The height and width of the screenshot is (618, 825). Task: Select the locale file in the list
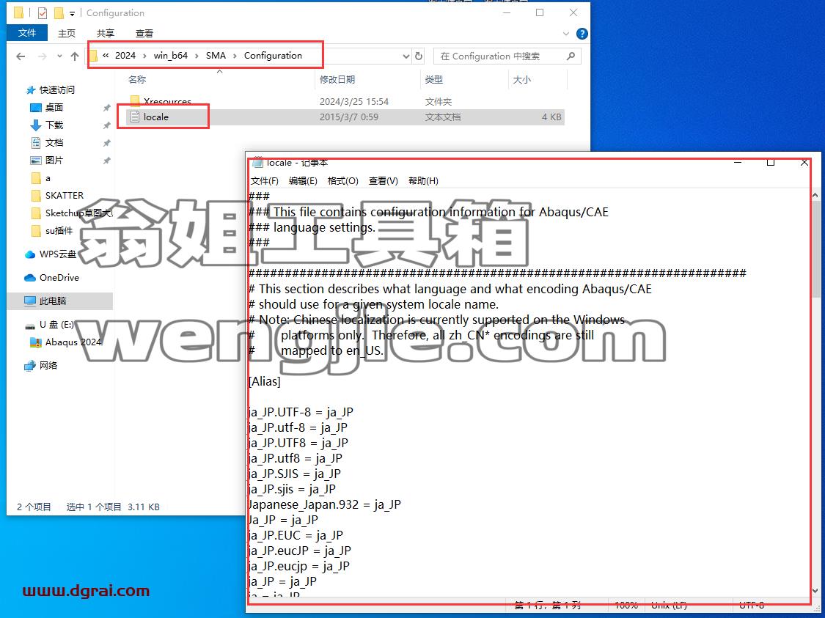(x=155, y=117)
